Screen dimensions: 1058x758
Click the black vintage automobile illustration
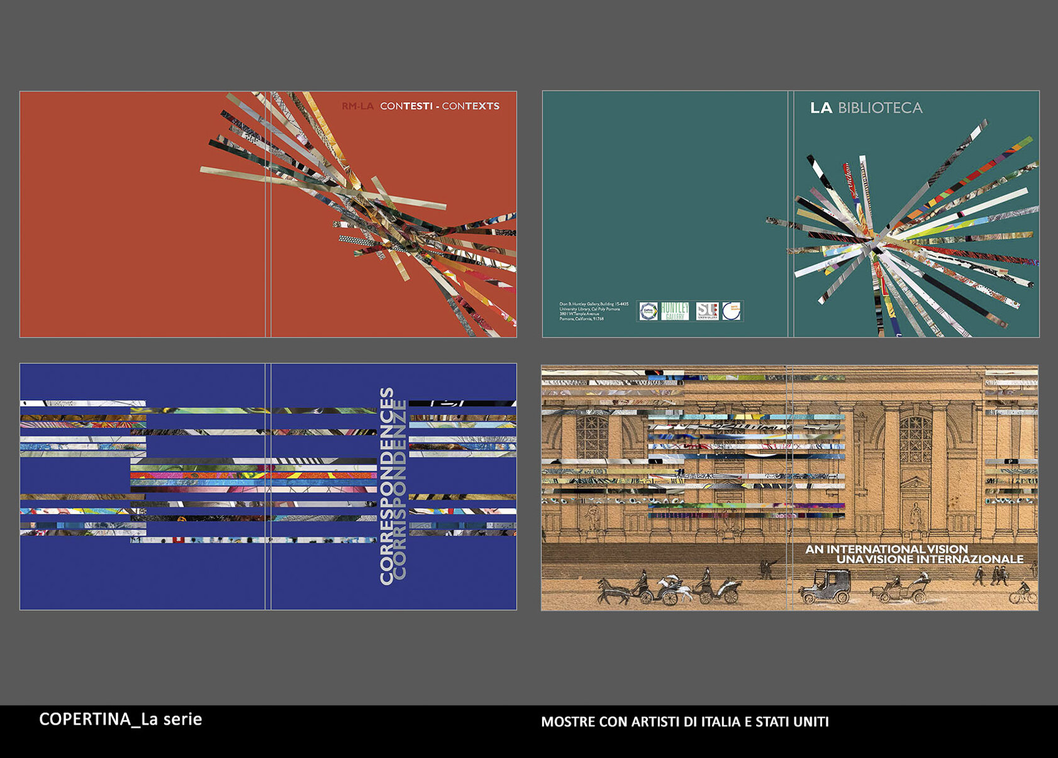point(825,587)
